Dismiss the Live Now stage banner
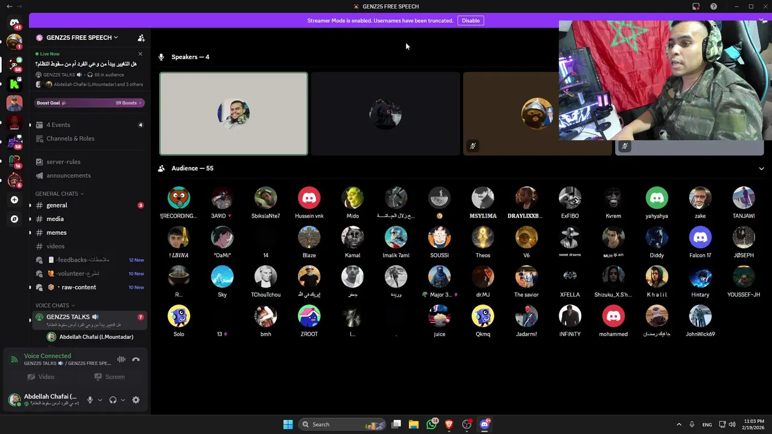The height and width of the screenshot is (434, 772). pyautogui.click(x=140, y=54)
